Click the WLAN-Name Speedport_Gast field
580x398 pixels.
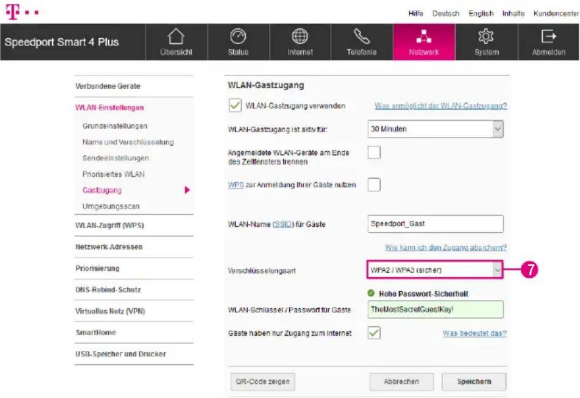436,223
